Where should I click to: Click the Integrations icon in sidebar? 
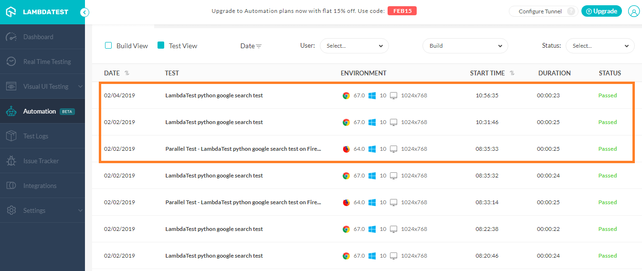tap(11, 186)
